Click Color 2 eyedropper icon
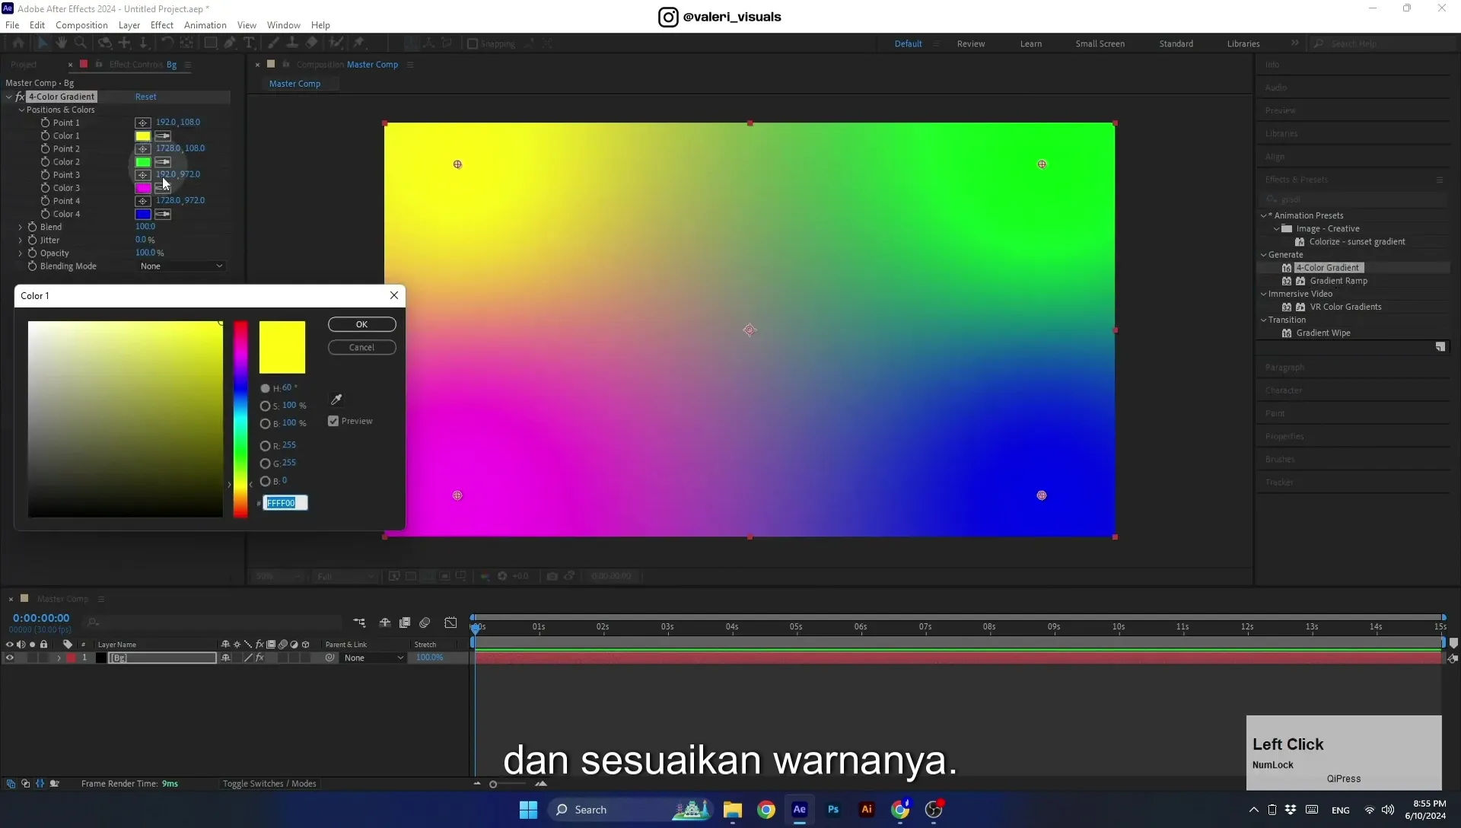 pos(163,162)
